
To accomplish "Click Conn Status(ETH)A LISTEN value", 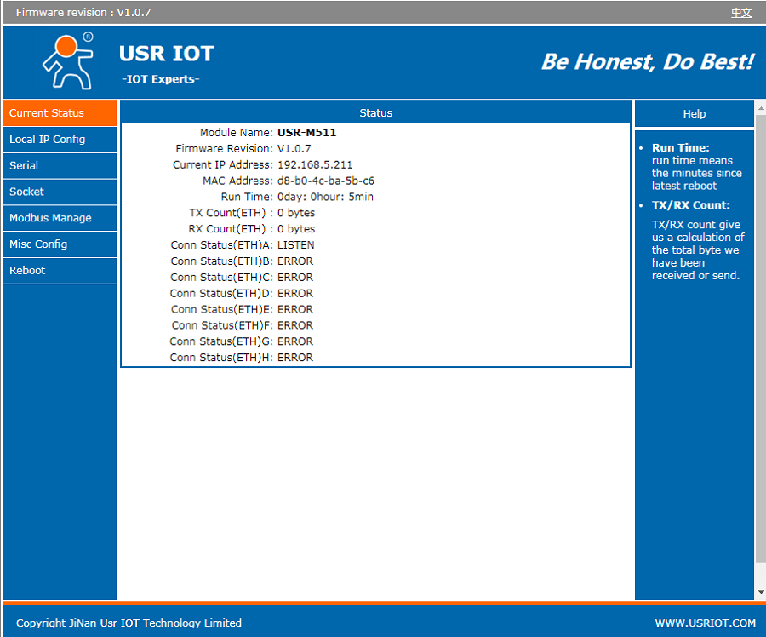I will tap(295, 245).
